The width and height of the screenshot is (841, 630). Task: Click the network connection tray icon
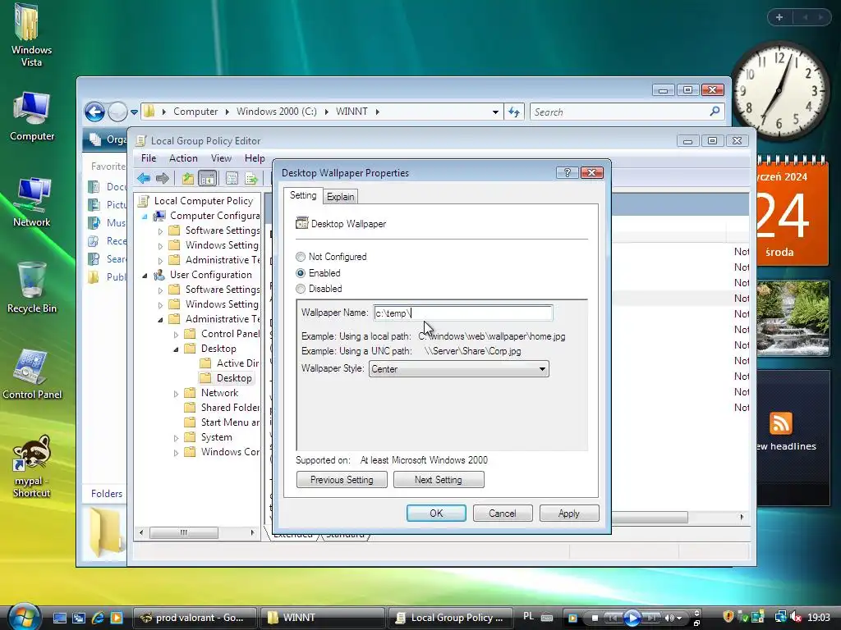point(780,617)
